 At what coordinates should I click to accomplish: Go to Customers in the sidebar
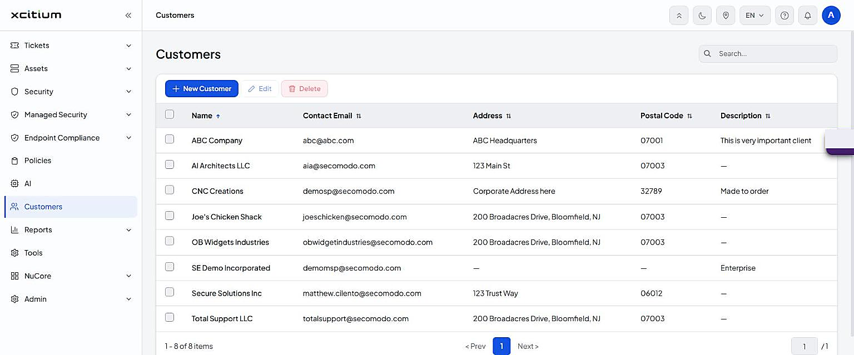click(x=71, y=207)
